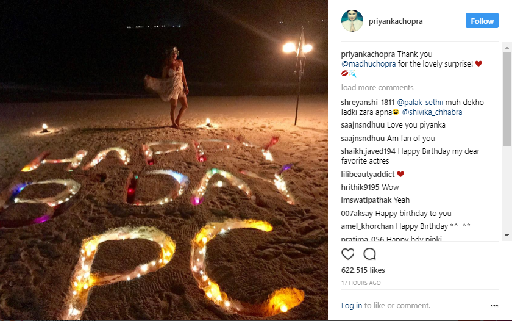Open the @shivika_chhabra mention
The width and height of the screenshot is (512, 321).
coord(432,112)
